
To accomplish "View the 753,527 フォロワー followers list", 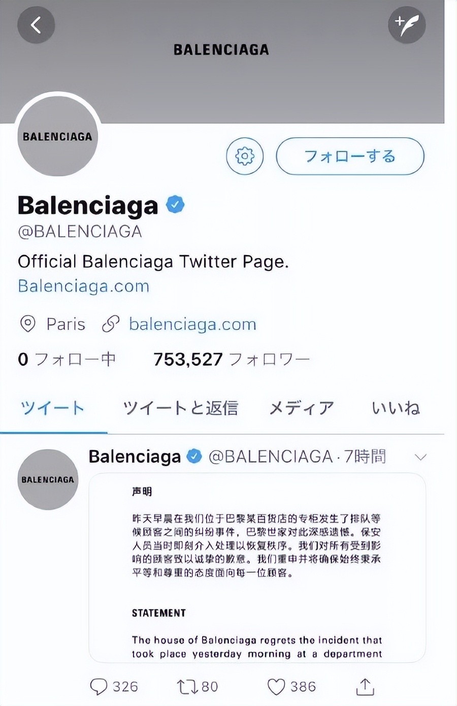I will click(x=232, y=360).
